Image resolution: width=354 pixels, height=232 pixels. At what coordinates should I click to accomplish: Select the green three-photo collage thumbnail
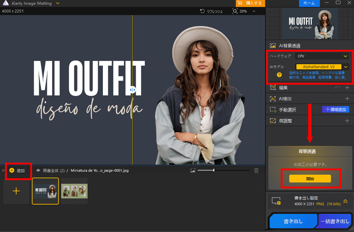point(74,191)
